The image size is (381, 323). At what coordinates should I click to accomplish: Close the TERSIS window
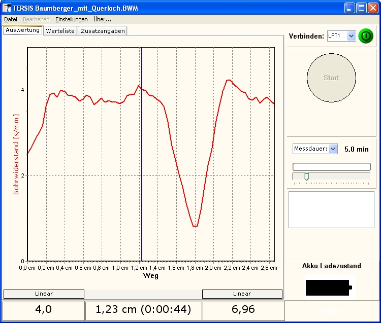pyautogui.click(x=373, y=8)
